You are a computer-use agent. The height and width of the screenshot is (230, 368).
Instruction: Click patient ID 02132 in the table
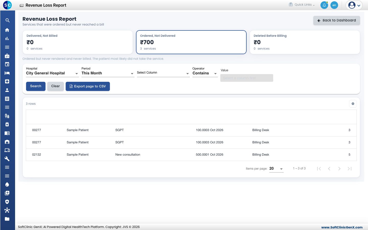pyautogui.click(x=37, y=155)
